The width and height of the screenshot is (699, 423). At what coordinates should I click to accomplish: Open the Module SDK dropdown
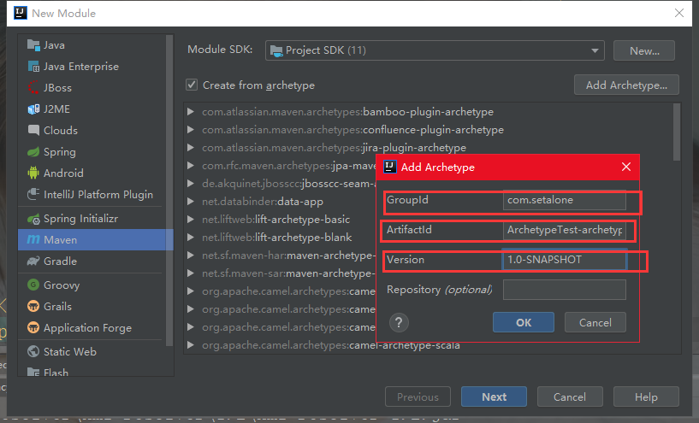coord(435,50)
